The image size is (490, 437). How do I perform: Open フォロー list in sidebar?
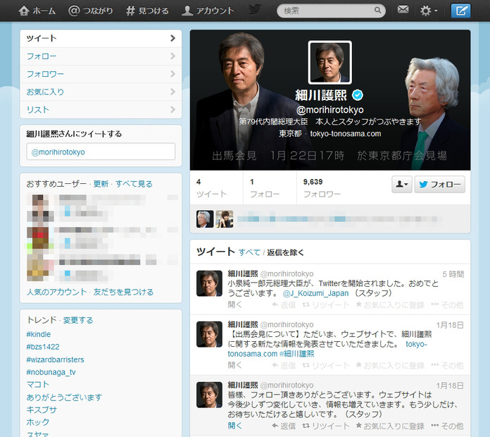[101, 56]
